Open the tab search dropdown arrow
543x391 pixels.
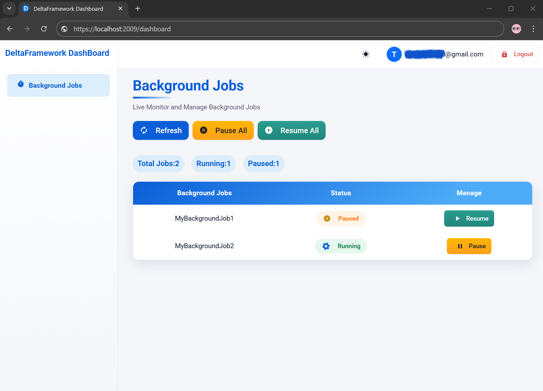pyautogui.click(x=9, y=8)
